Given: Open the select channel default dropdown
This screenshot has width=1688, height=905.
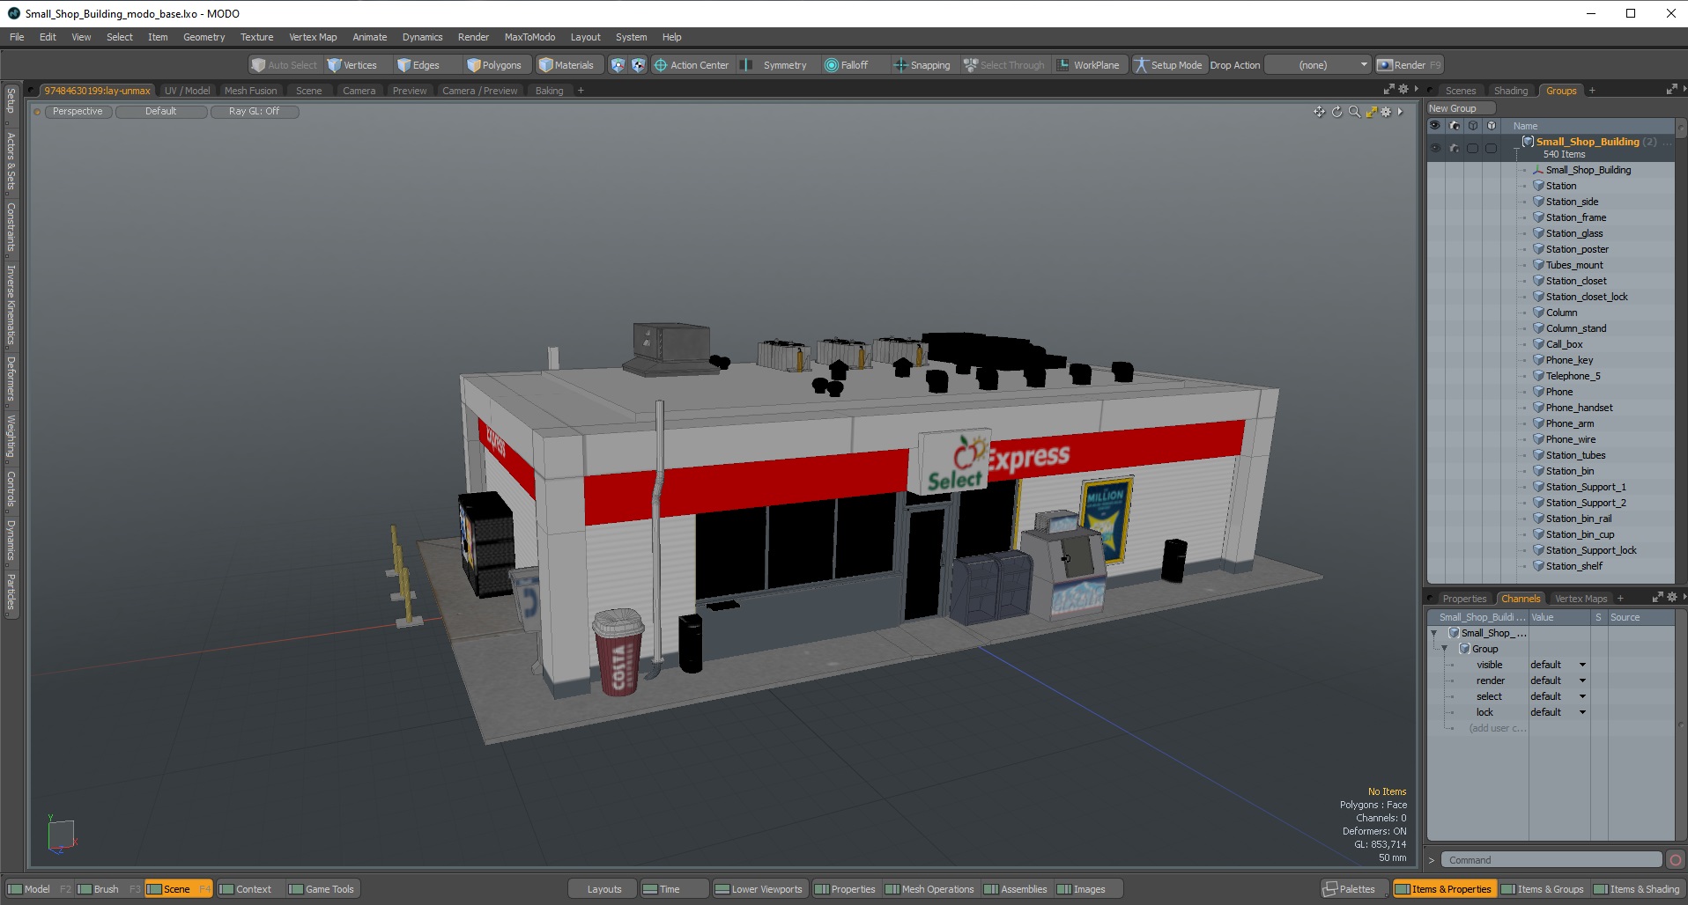Looking at the screenshot, I should point(1558,696).
